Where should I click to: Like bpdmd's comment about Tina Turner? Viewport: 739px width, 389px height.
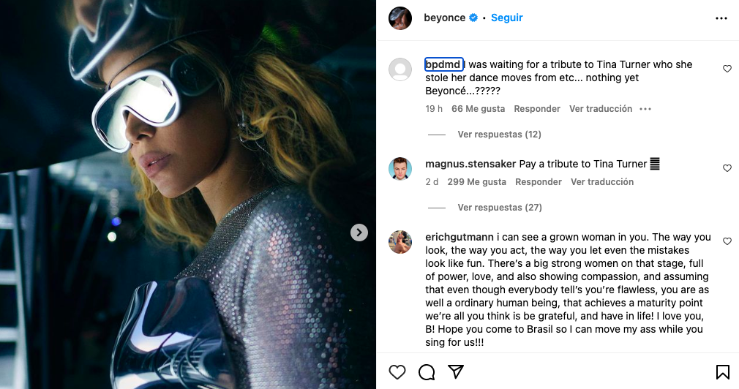[x=727, y=69]
